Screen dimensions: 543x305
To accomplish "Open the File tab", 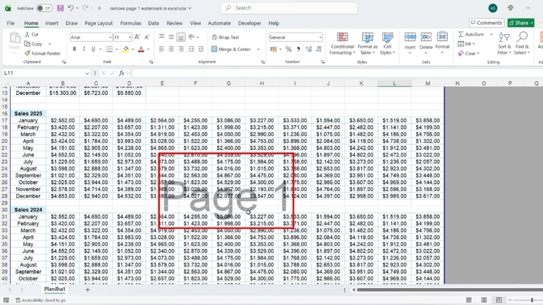I will [11, 23].
